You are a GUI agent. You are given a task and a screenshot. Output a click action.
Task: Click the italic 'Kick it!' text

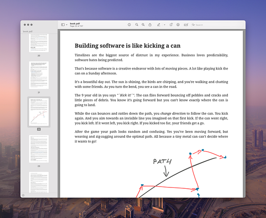(125, 95)
